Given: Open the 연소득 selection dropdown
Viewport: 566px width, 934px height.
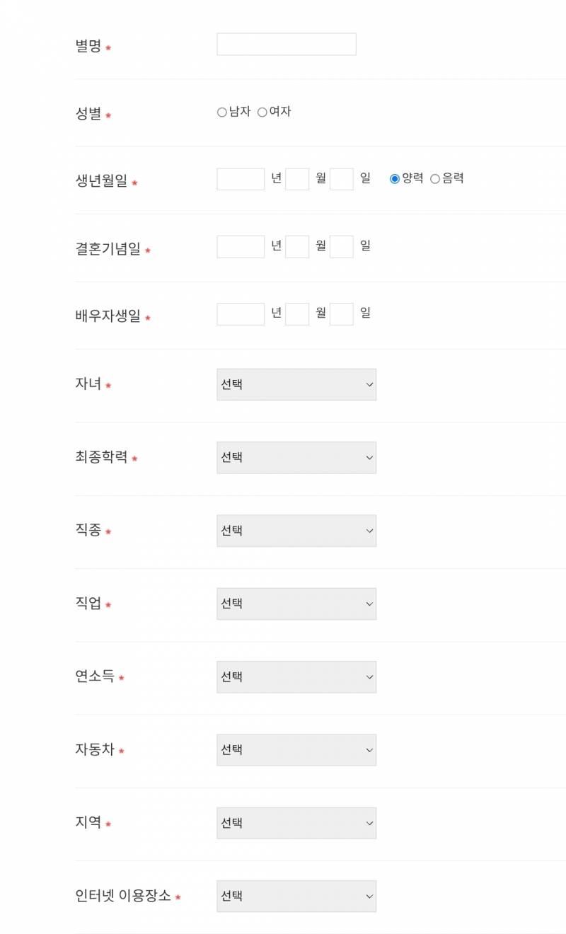Looking at the screenshot, I should (x=296, y=676).
